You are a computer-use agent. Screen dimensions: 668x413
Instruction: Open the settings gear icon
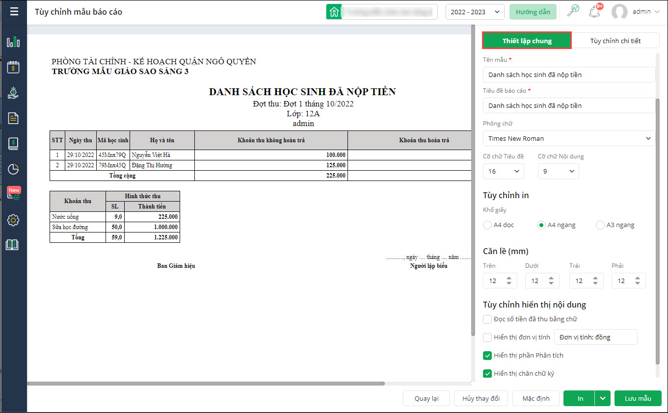[x=13, y=220]
